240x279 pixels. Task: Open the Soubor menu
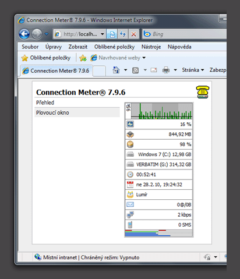(30, 47)
